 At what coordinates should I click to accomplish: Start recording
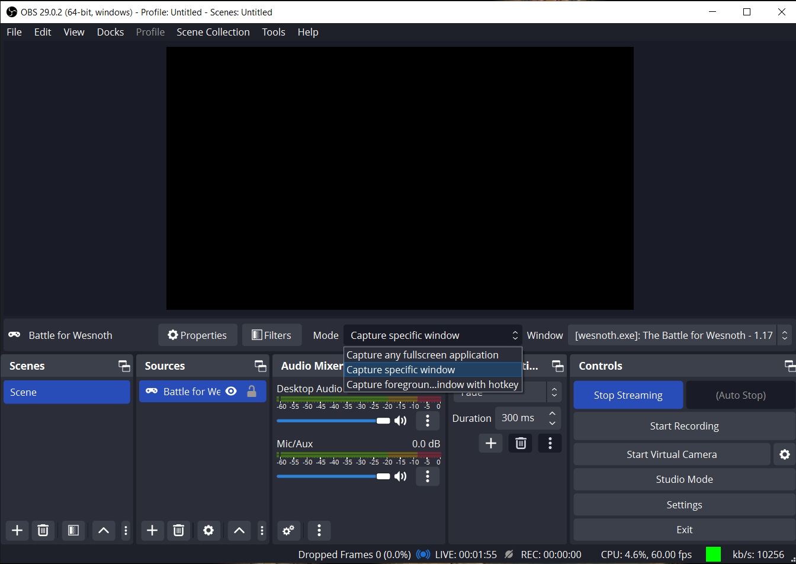pos(684,426)
